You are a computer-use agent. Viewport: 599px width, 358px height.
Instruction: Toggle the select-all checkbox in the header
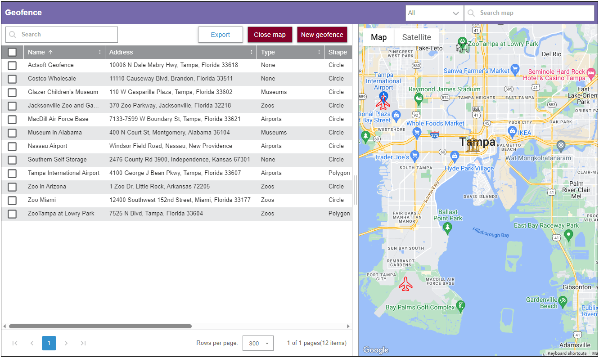pos(12,52)
